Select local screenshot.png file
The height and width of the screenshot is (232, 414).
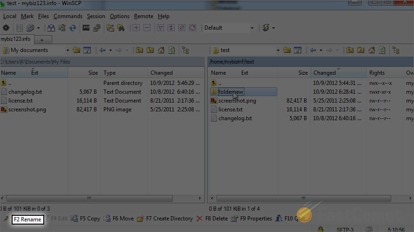pyautogui.click(x=27, y=110)
